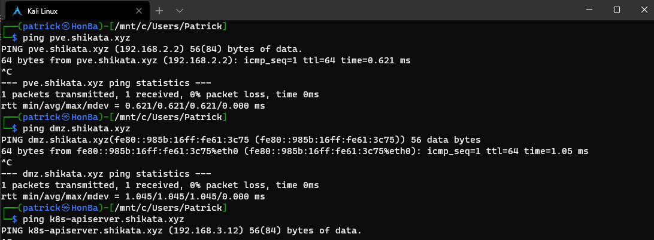Open a new tab with plus button
The image size is (654, 240).
tap(159, 11)
